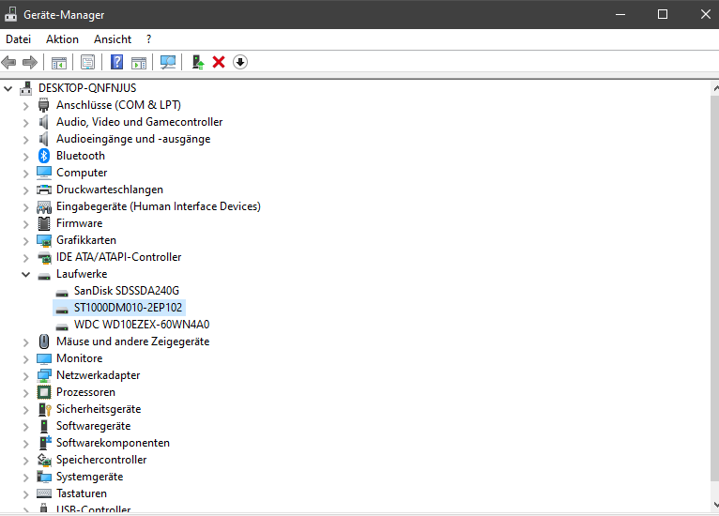Click Update driver toolbar icon
719x516 pixels.
click(x=198, y=62)
